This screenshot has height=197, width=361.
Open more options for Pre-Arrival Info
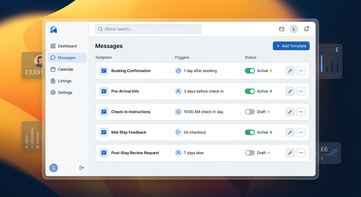coord(301,91)
